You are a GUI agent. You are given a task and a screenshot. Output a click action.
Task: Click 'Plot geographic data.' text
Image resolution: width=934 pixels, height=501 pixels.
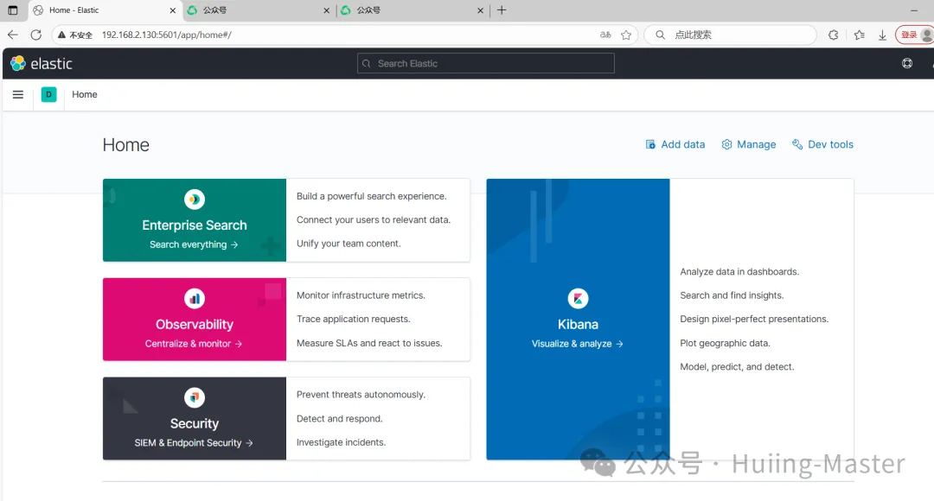(x=725, y=343)
